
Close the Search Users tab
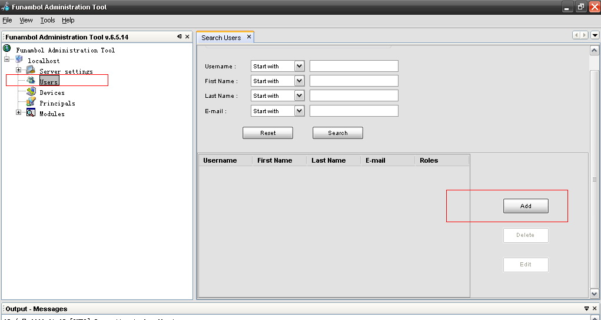(x=249, y=37)
